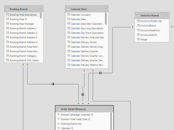Select the Order Detail Measures table title
This screenshot has width=174, height=130.
click(x=73, y=109)
